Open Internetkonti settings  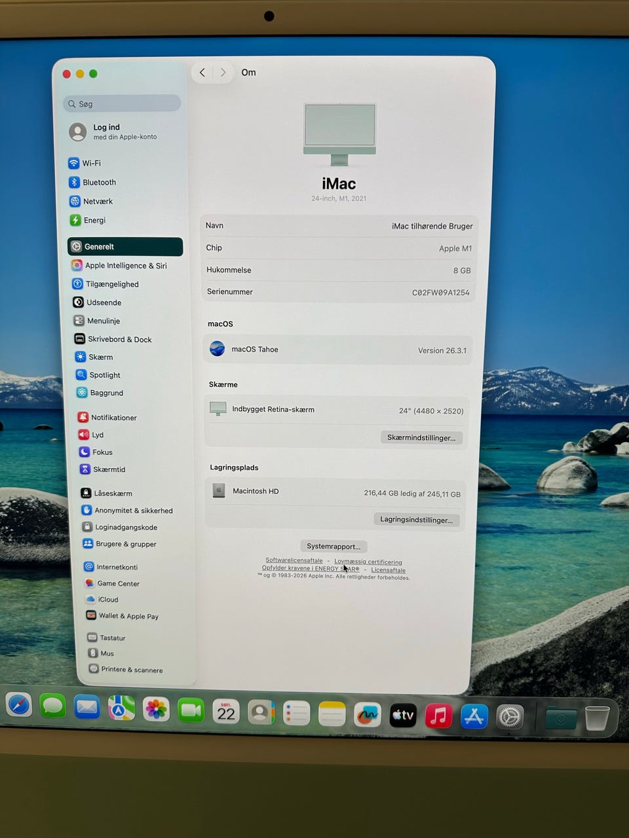pos(111,567)
